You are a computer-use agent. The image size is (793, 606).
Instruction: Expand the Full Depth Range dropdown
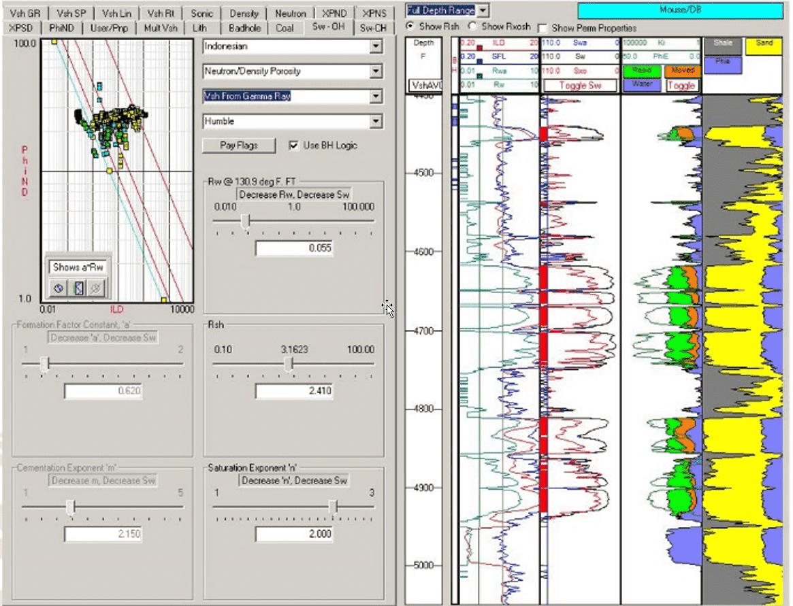point(483,10)
